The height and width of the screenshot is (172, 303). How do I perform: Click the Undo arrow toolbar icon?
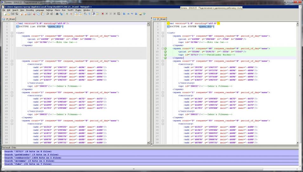[x=48, y=14]
